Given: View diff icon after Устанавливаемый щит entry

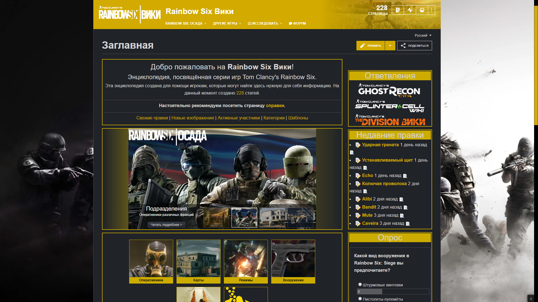Looking at the screenshot, I should (x=365, y=168).
